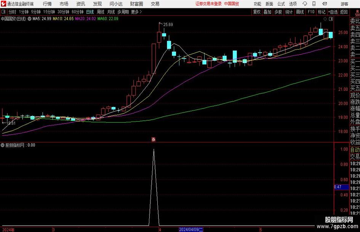The image size is (360, 232).
Task: Open 多周期 multi-period view
Action: [x=123, y=12]
